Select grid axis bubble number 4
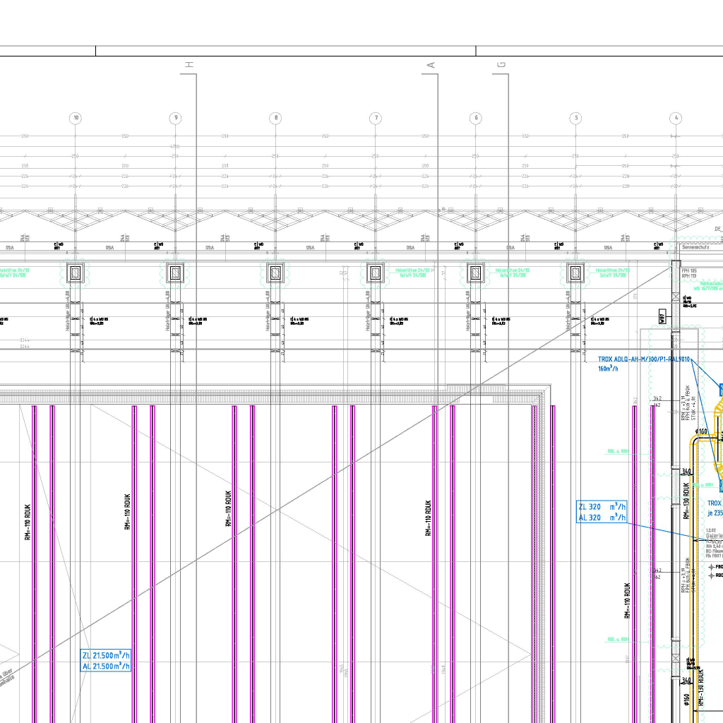Image resolution: width=723 pixels, height=723 pixels. coord(676,118)
